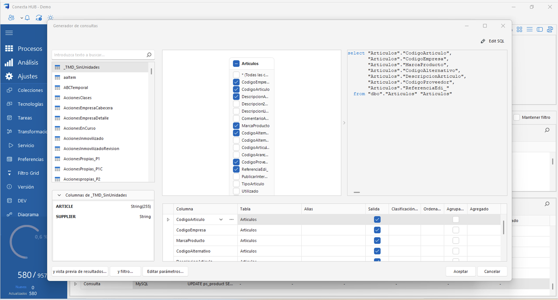Click the Articulos table header minus icon
The image size is (558, 300).
(236, 64)
